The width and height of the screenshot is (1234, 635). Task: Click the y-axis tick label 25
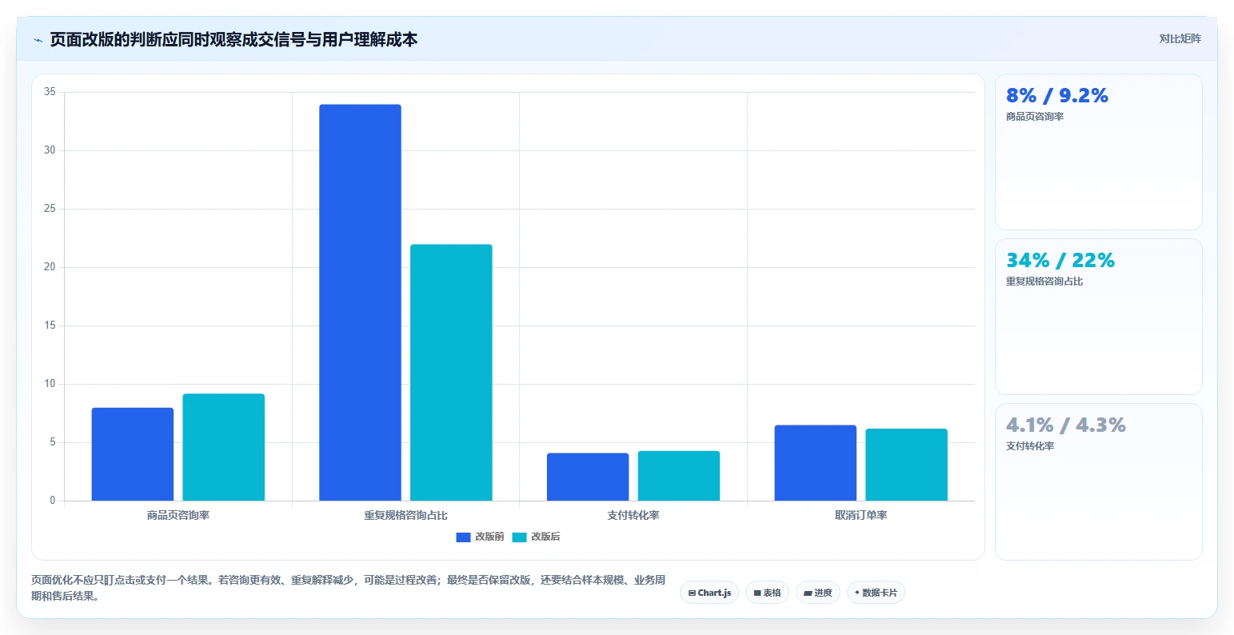[50, 209]
